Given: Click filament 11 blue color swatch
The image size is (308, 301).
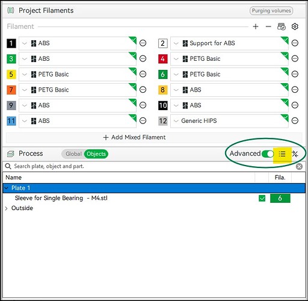Looking at the screenshot, I should point(11,121).
